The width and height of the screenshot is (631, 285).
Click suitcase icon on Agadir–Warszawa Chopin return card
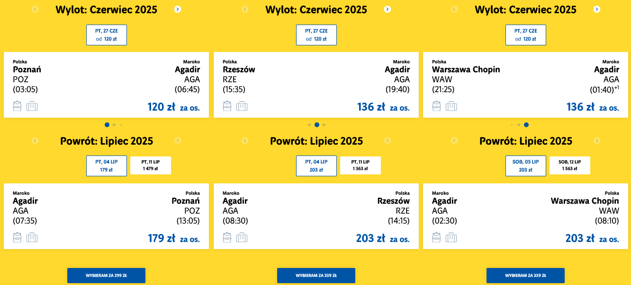tap(451, 238)
